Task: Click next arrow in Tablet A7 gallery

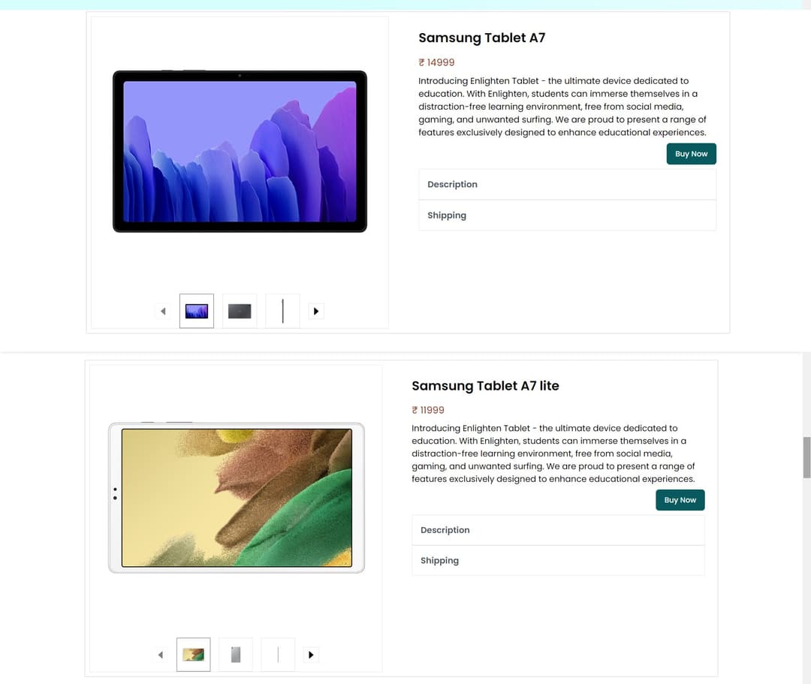Action: click(x=316, y=312)
